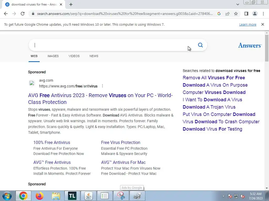Follow the Learn more link
269x201 pixels.
coord(248,24)
